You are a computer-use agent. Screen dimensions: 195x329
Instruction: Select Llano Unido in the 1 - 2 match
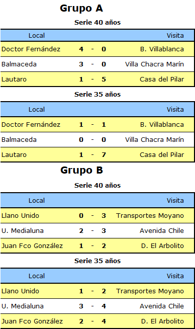point(20,291)
